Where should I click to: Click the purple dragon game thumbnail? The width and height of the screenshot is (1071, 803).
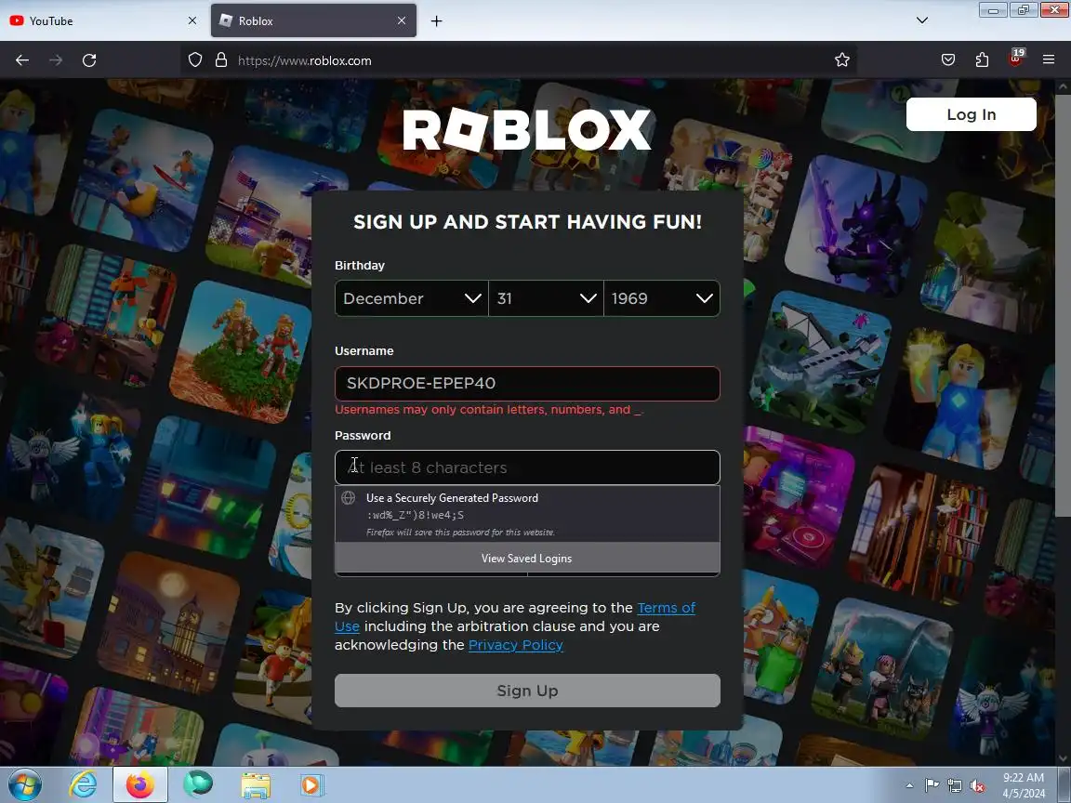pos(858,227)
